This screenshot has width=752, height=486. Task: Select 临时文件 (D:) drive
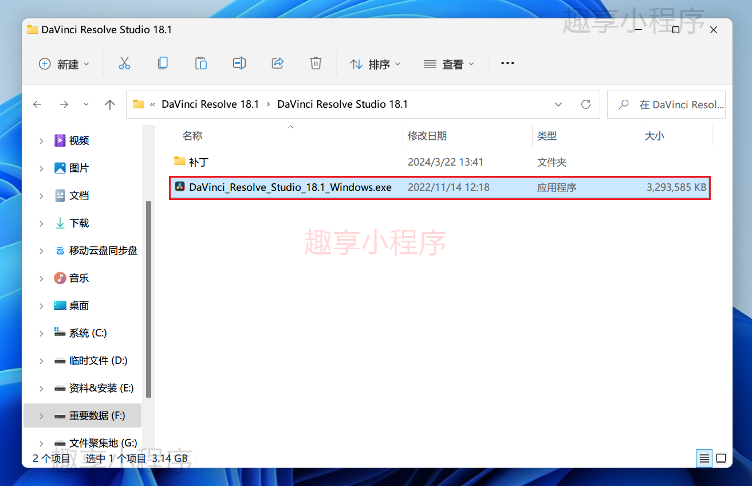coord(99,360)
